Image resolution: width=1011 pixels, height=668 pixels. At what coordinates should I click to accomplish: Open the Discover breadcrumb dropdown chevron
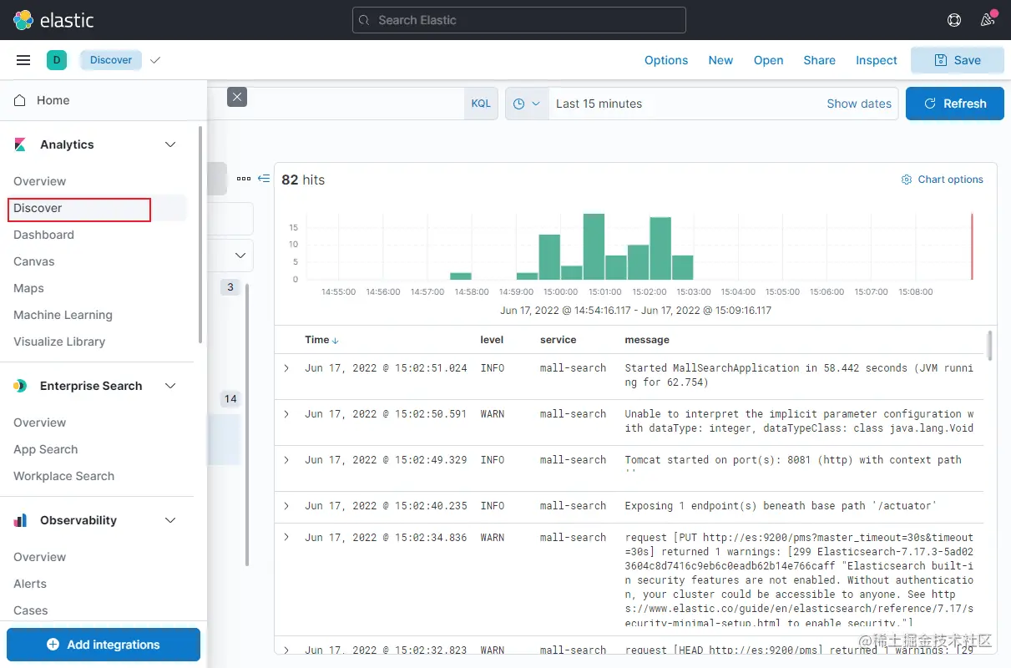click(154, 60)
